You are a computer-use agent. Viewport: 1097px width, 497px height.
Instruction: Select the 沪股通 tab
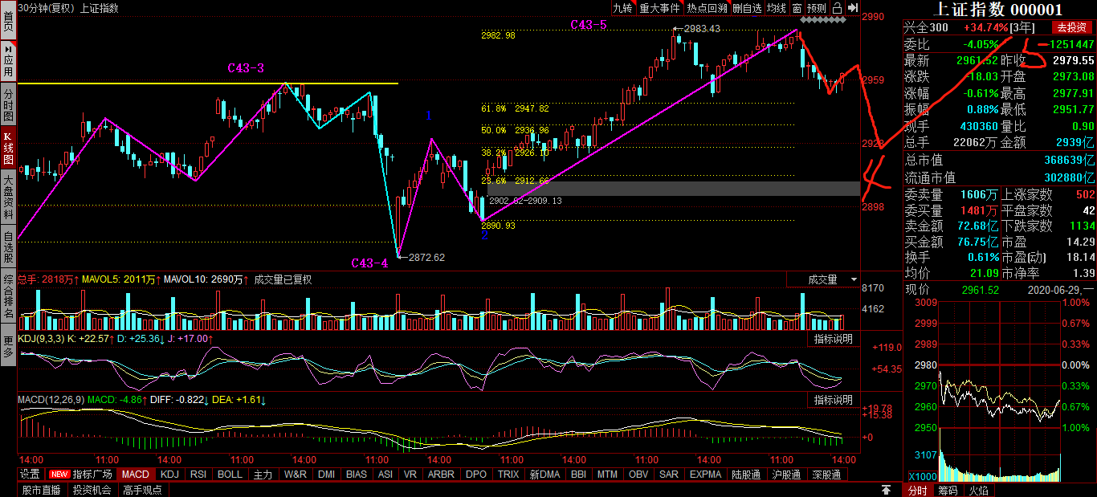pyautogui.click(x=786, y=475)
